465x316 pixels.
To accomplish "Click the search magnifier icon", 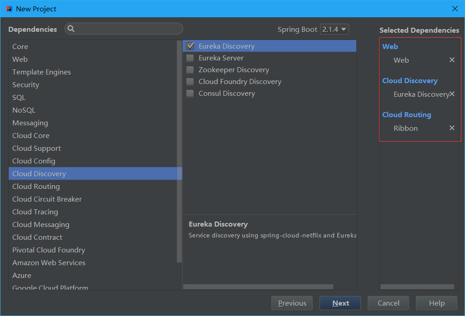I will pyautogui.click(x=71, y=29).
